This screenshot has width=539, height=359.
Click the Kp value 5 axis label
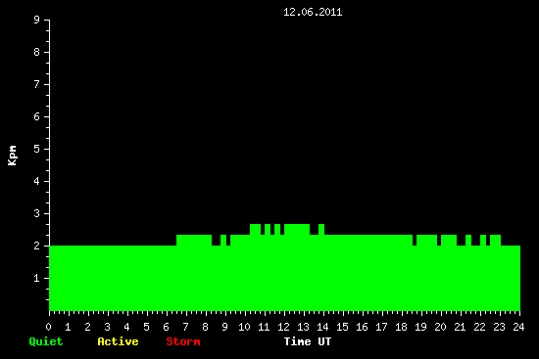[37, 149]
